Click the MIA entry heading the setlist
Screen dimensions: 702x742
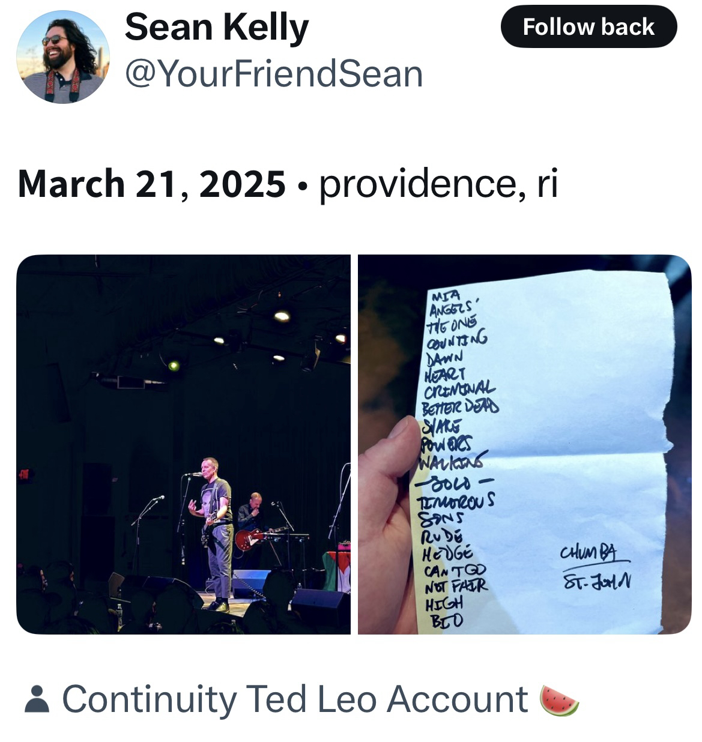(446, 295)
